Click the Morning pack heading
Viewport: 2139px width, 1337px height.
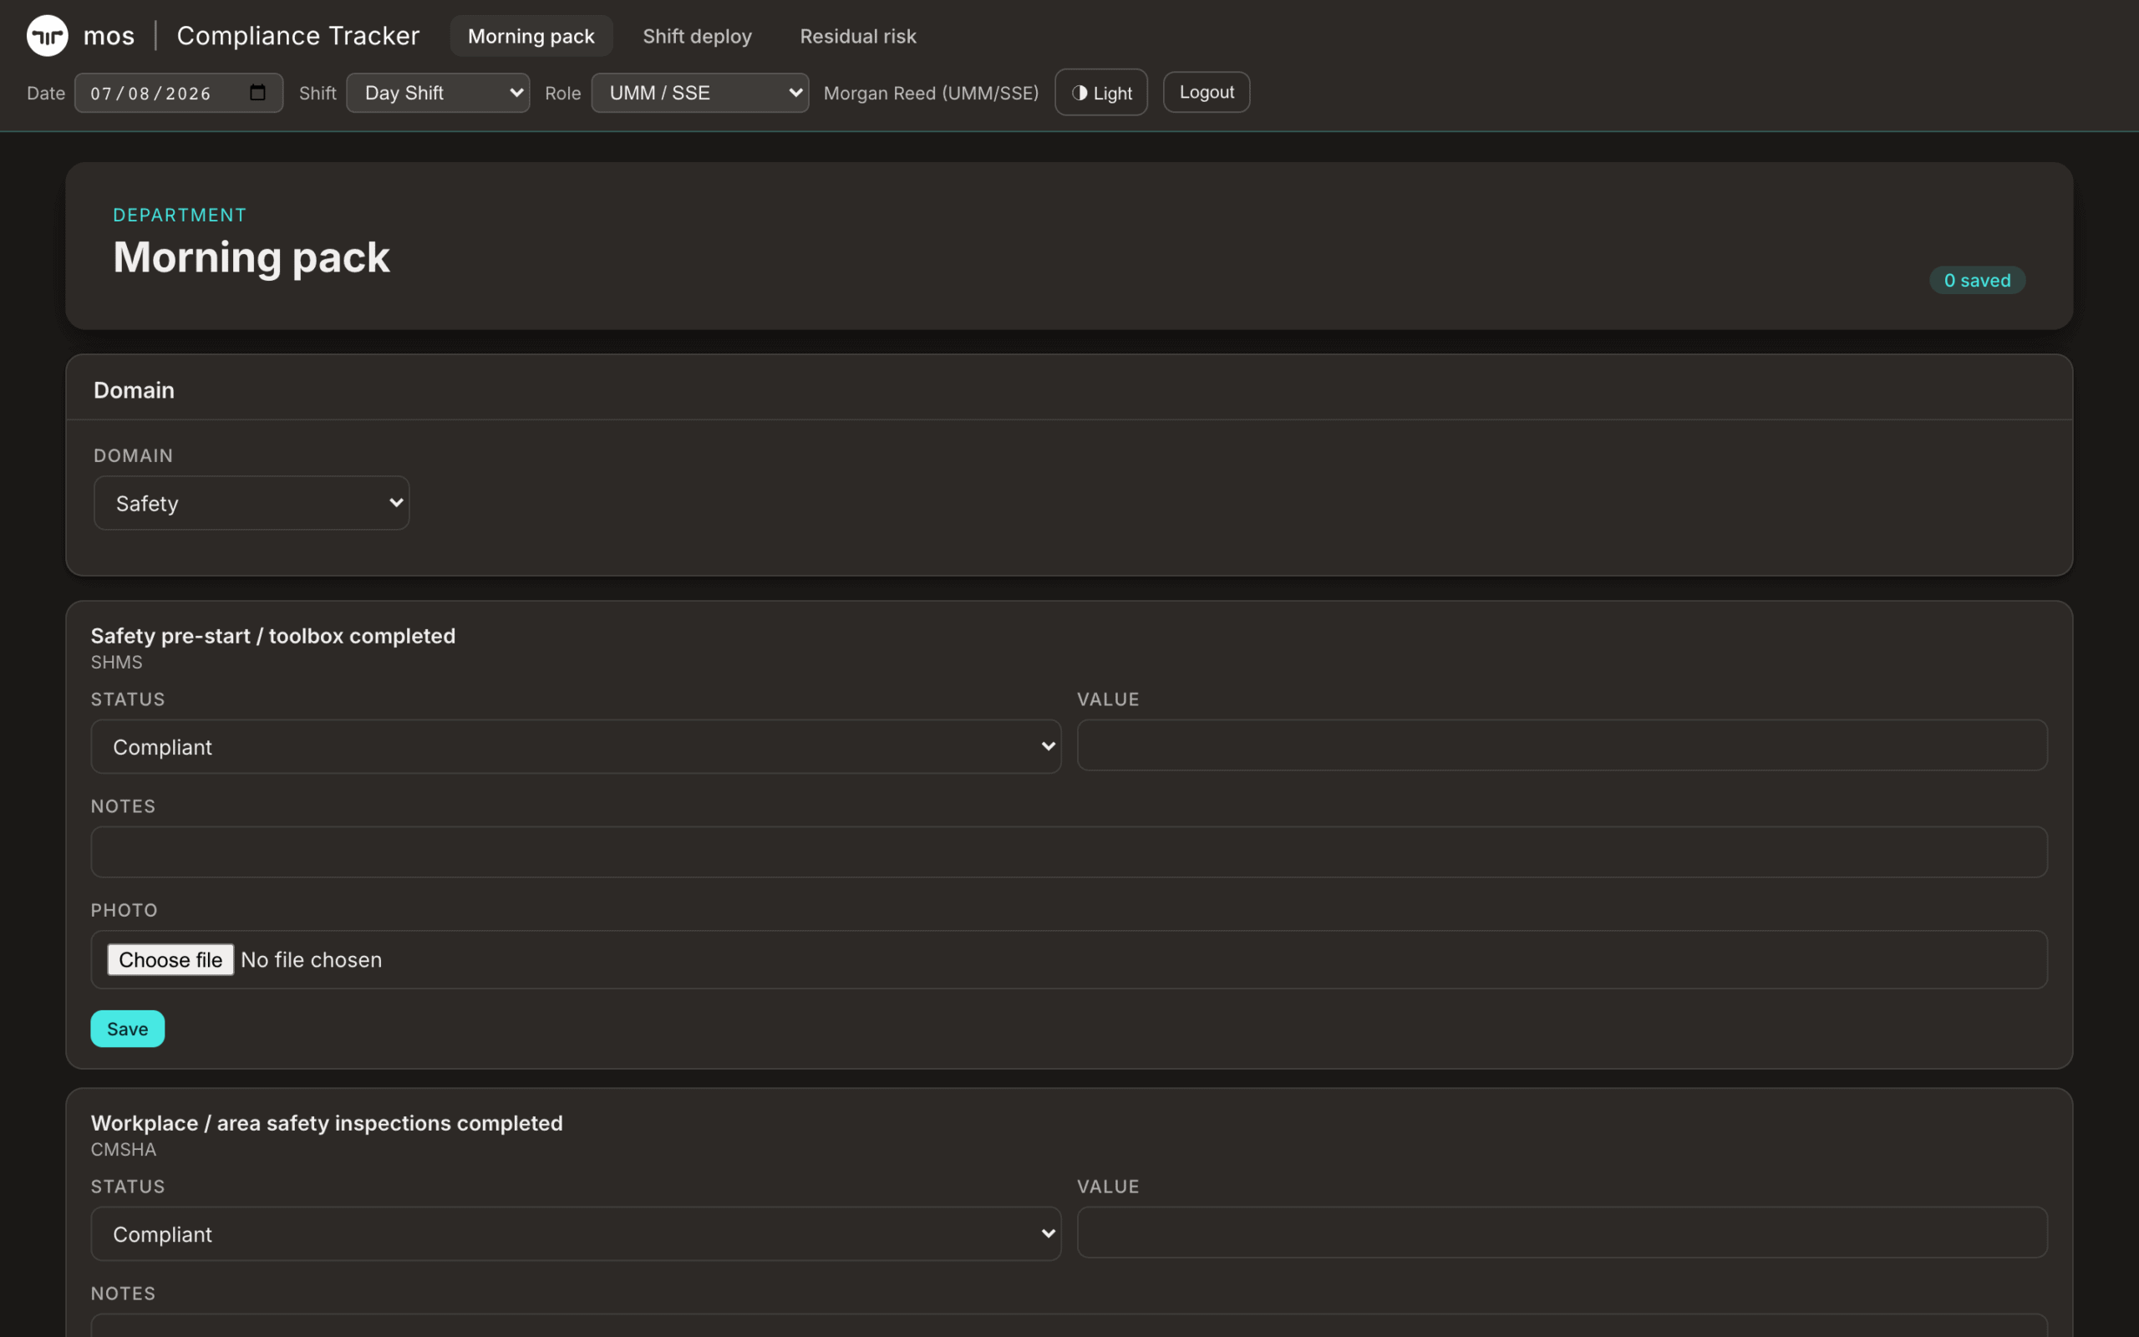tap(251, 257)
